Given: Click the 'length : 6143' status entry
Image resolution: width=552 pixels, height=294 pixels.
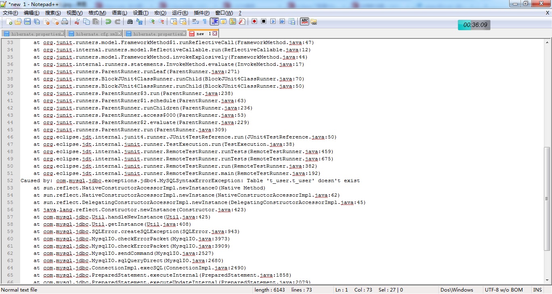Looking at the screenshot, I should coord(270,290).
